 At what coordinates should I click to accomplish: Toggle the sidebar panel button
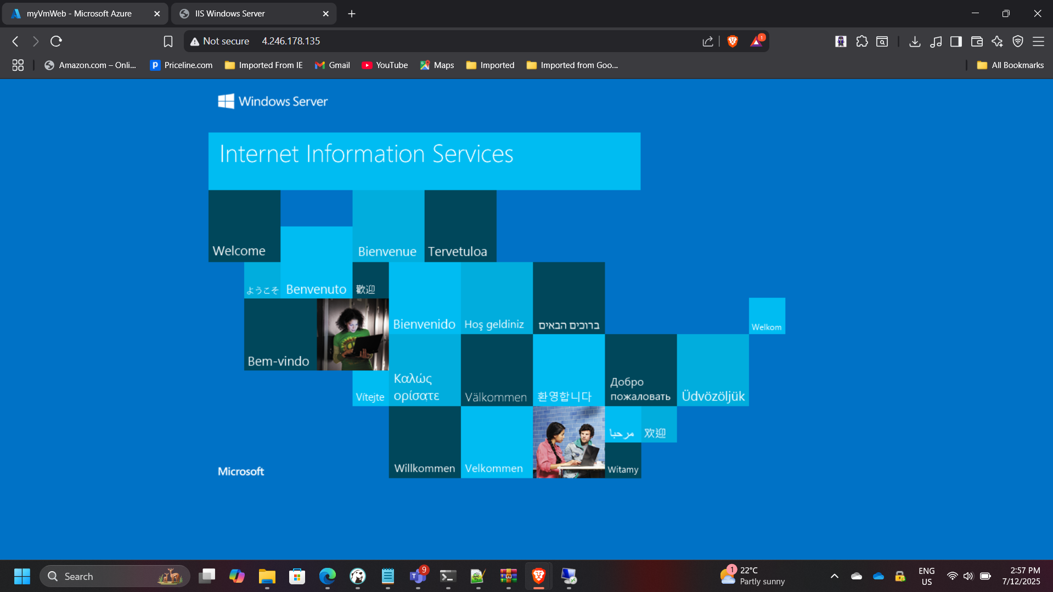tap(956, 41)
